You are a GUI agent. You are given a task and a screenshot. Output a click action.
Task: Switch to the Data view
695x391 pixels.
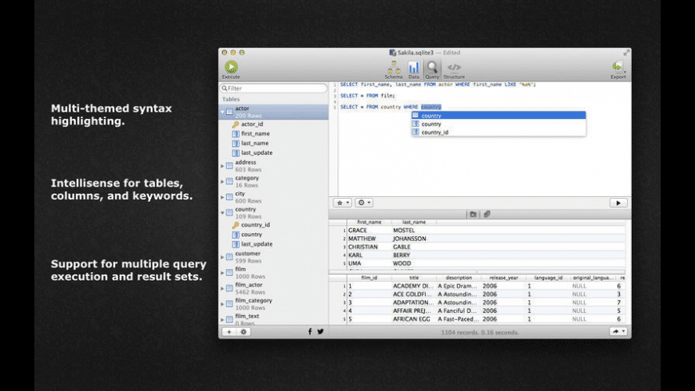click(414, 68)
